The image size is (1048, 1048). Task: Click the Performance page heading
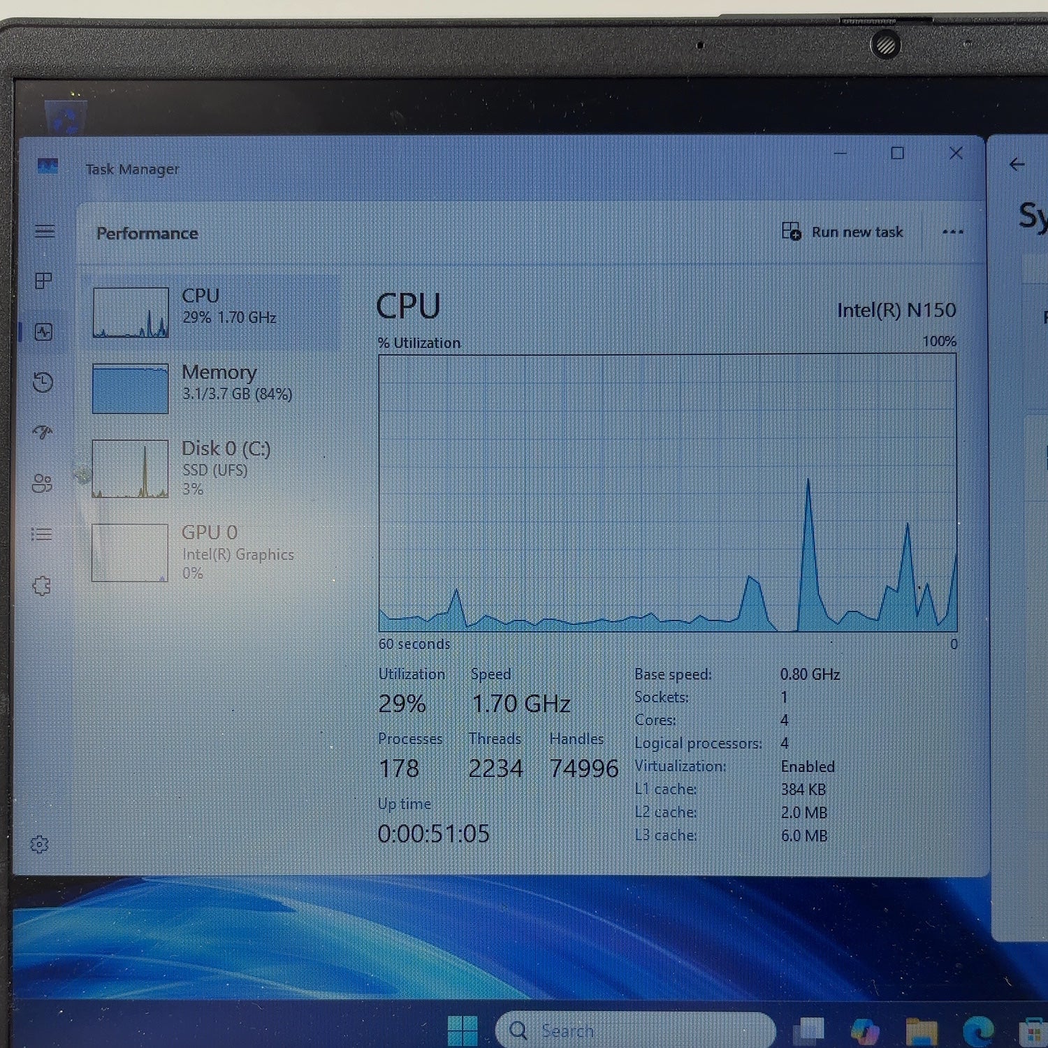(147, 233)
